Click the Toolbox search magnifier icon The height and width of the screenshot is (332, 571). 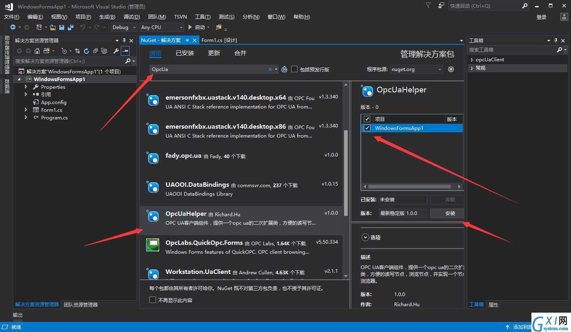pyautogui.click(x=559, y=50)
